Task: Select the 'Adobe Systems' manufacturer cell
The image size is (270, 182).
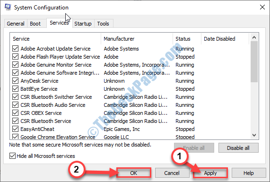Action: (121, 49)
